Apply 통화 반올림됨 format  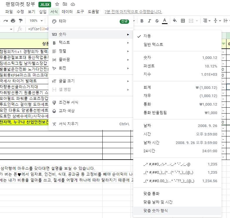click(x=177, y=113)
